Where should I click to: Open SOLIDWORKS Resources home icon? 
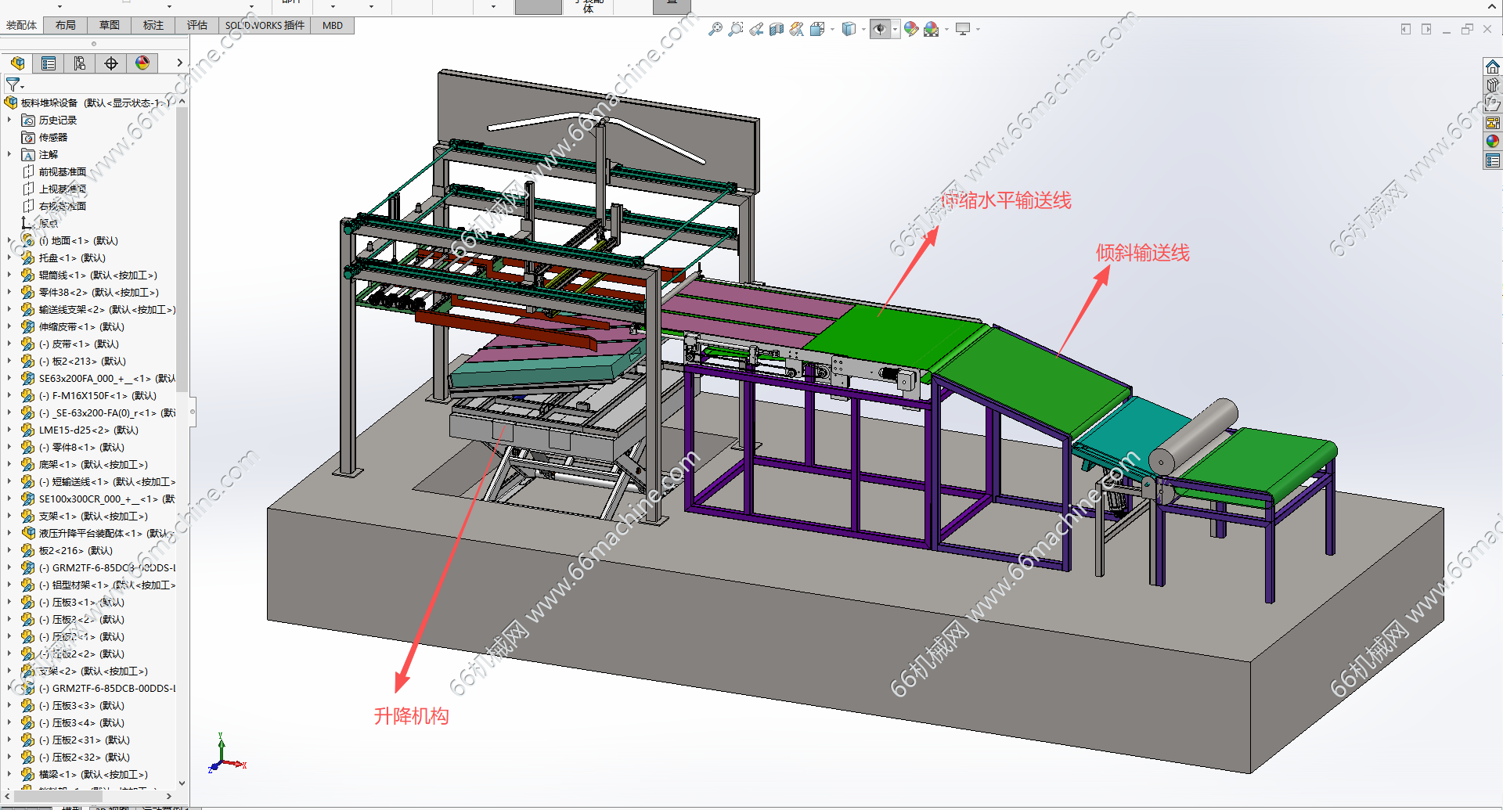(1493, 67)
